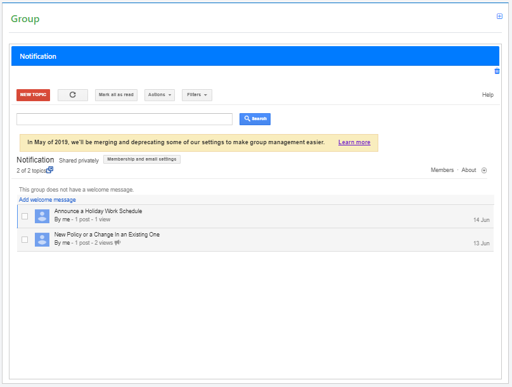Click avatar of Holiday Work Schedule topic

[x=42, y=216]
